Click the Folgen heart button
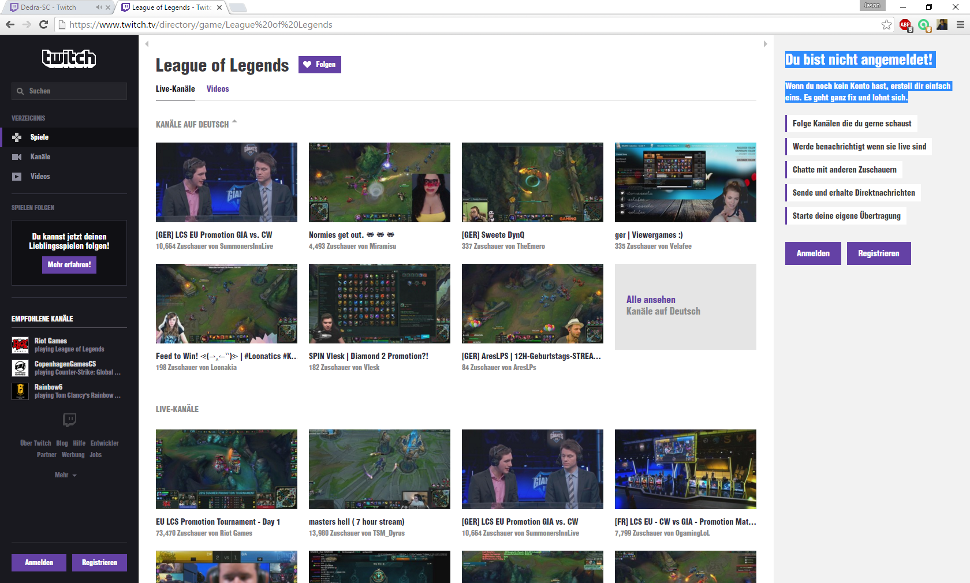The height and width of the screenshot is (583, 970). [320, 65]
